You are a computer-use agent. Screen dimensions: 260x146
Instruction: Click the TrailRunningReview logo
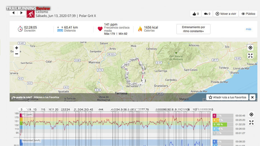point(28,8)
